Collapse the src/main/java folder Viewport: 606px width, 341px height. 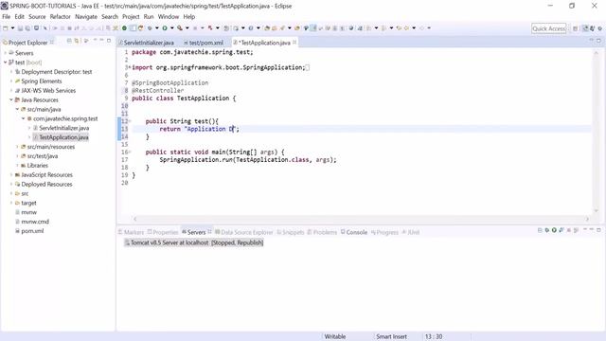[17, 110]
